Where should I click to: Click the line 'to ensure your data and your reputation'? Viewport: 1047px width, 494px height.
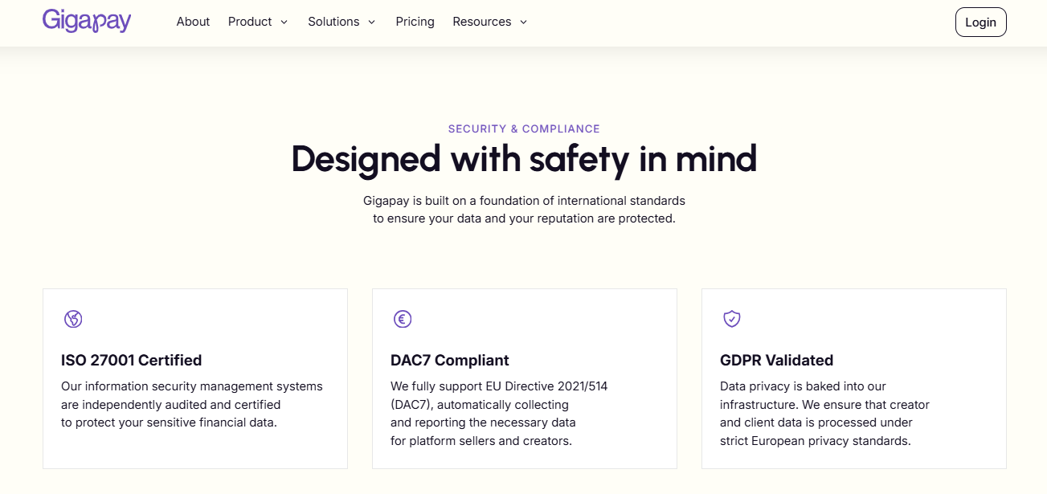(x=524, y=218)
